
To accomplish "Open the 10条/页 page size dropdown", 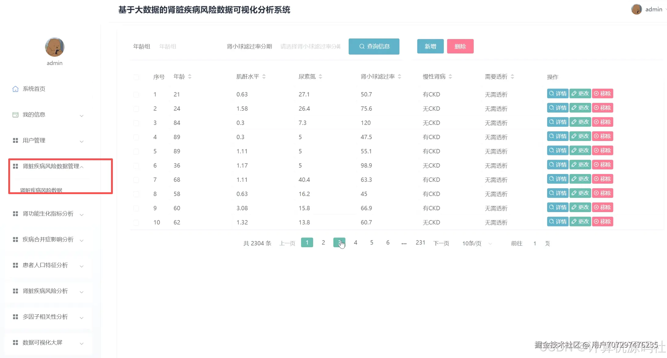I will (476, 243).
